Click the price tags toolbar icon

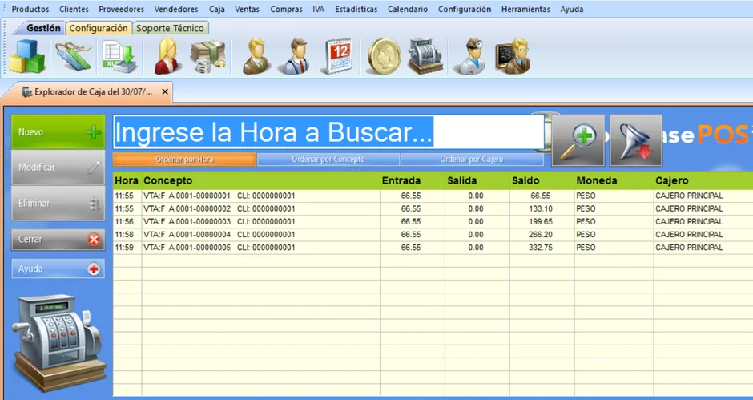pyautogui.click(x=74, y=56)
